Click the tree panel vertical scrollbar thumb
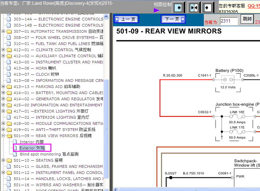The width and height of the screenshot is (260, 191). [x=106, y=129]
